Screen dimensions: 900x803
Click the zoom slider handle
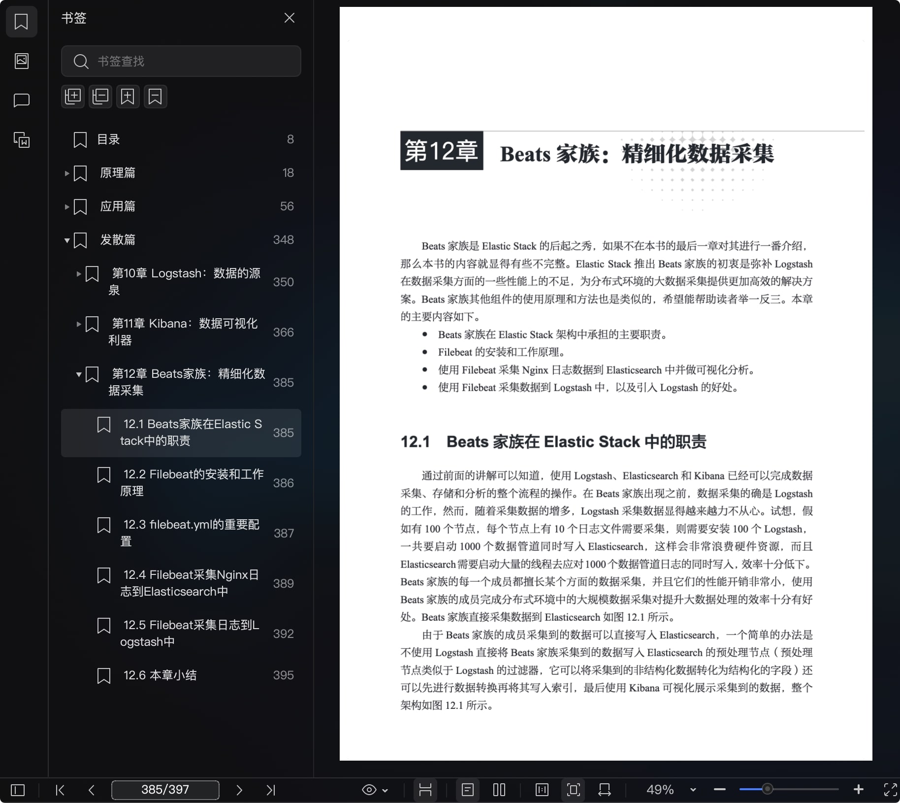coord(767,789)
